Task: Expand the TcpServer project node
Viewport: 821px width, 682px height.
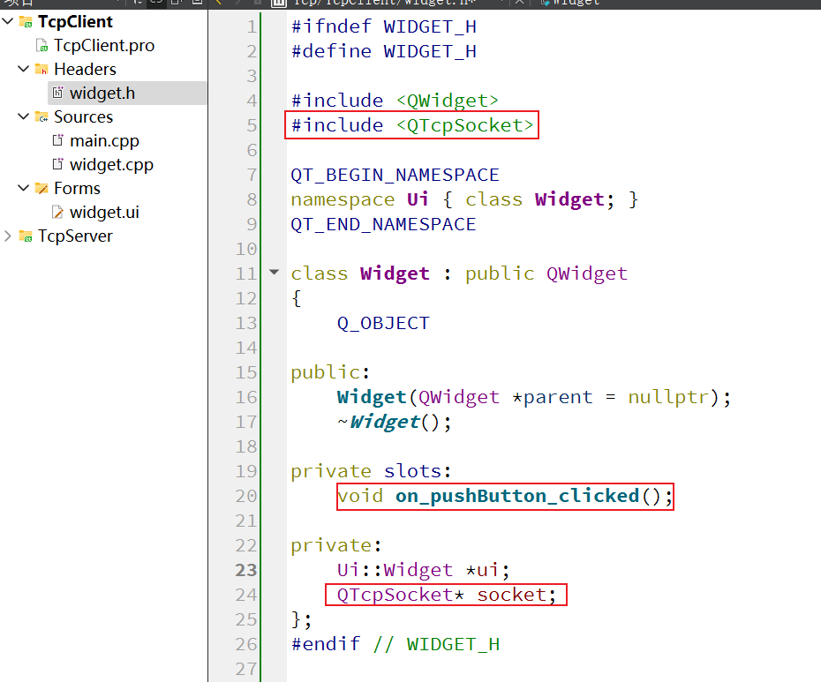Action: pos(8,236)
